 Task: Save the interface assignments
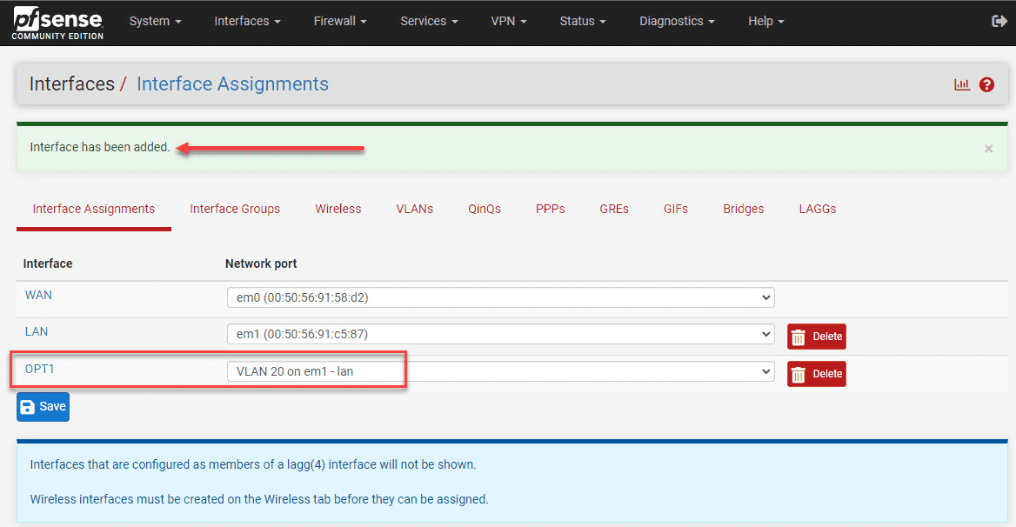(x=43, y=407)
